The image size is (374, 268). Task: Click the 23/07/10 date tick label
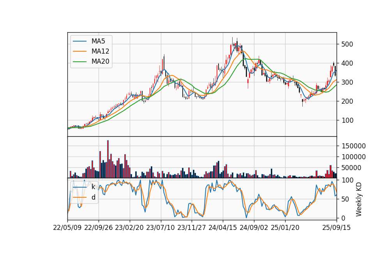pos(161,228)
